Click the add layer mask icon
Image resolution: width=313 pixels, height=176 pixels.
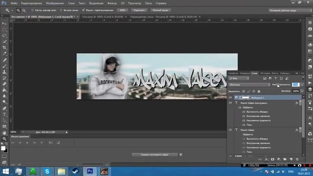coord(272,159)
